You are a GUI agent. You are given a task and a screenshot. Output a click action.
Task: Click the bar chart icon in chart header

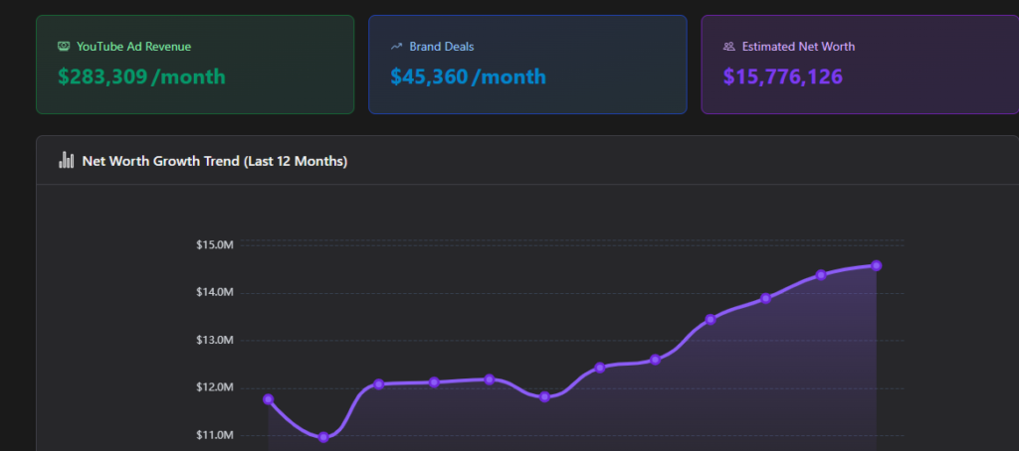tap(67, 160)
